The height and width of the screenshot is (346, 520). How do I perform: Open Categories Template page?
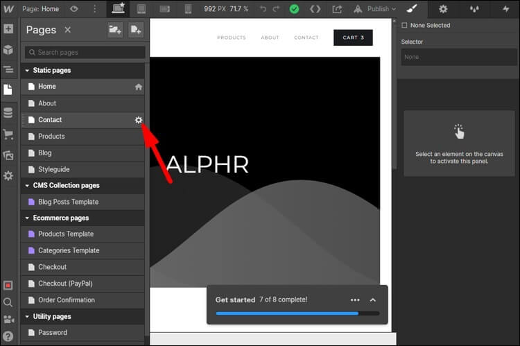pyautogui.click(x=83, y=250)
